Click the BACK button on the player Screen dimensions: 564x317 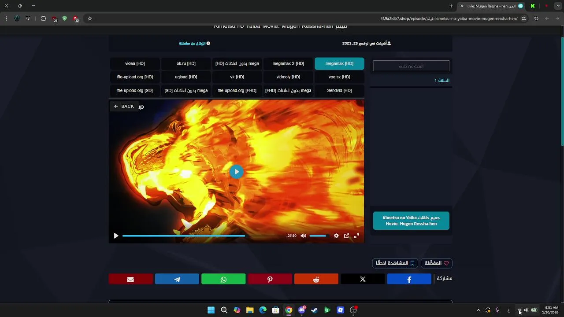pos(124,106)
